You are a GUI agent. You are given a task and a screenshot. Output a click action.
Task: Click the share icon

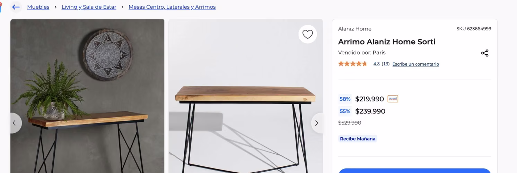coord(484,53)
